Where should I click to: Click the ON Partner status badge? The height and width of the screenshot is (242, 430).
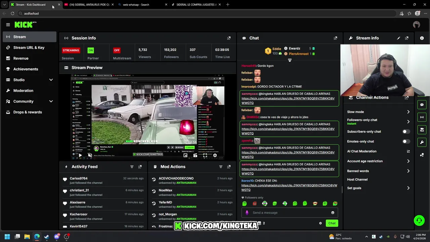coord(90,50)
